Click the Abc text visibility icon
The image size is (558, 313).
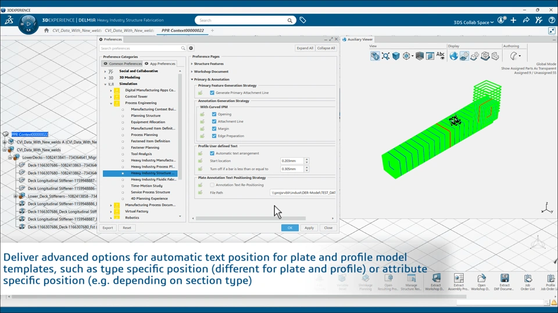(x=440, y=56)
